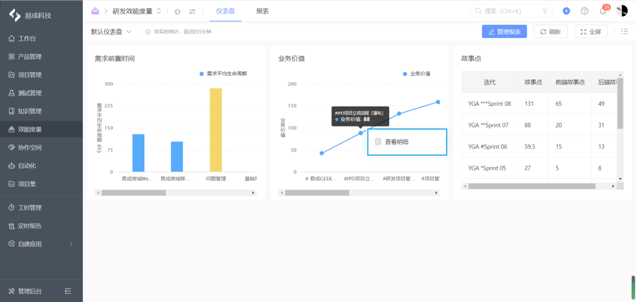Select 效能度量 sidebar item
The height and width of the screenshot is (302, 636).
(x=41, y=129)
